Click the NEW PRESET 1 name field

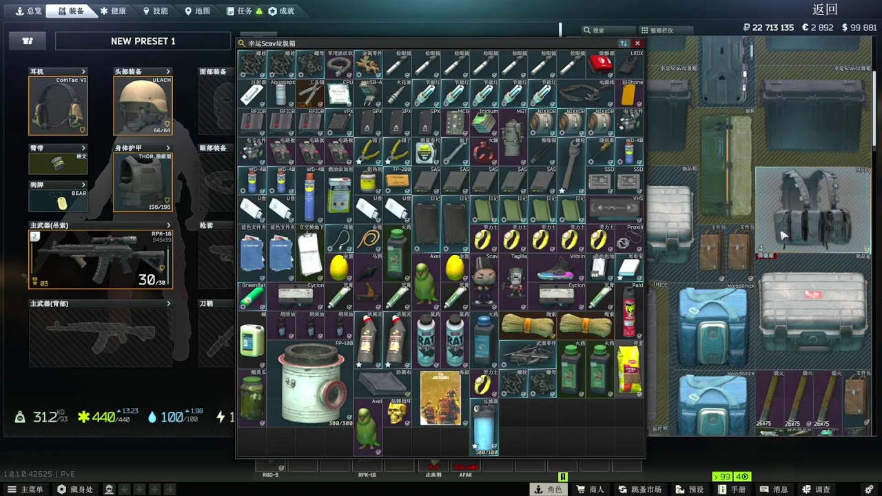pos(143,41)
